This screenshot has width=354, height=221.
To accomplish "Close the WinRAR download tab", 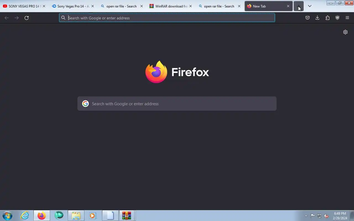I will pos(191,6).
